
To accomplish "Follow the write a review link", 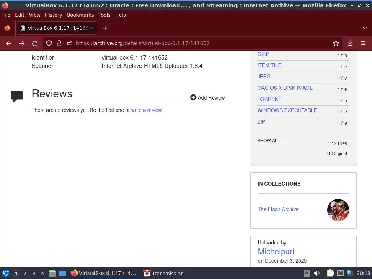I will coord(146,110).
